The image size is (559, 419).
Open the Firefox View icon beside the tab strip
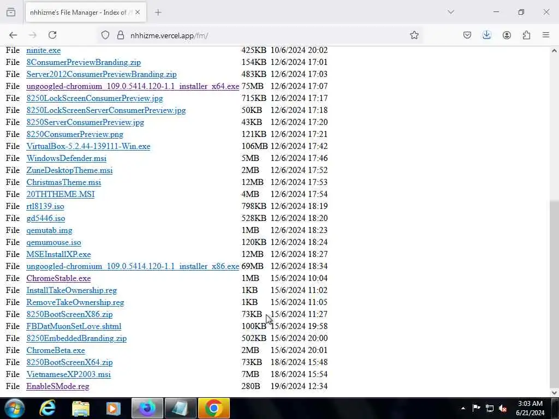click(x=11, y=12)
